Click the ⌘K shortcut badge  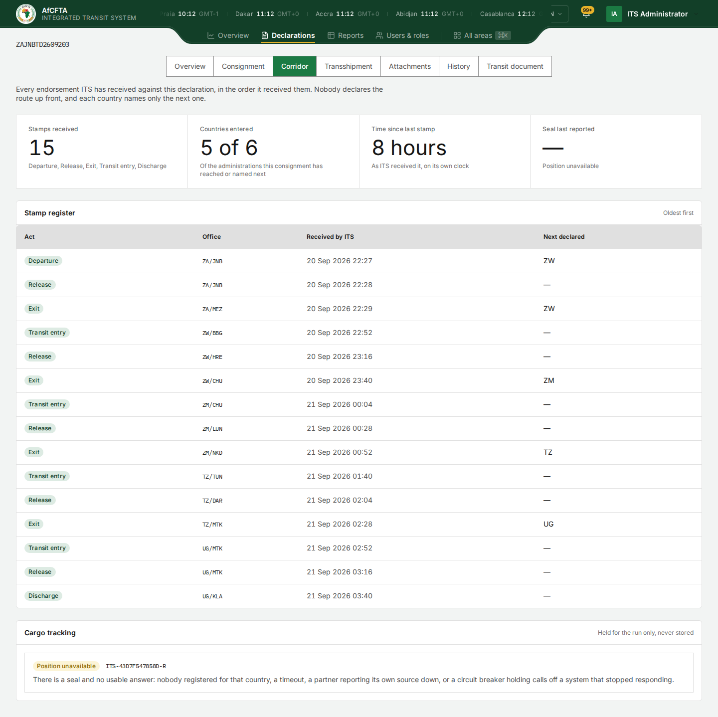click(x=503, y=35)
